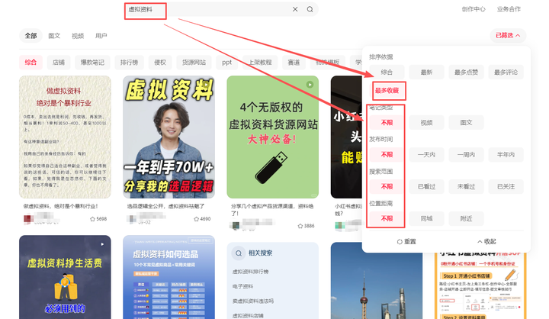Open the 虚拟资料挣生活费 thumbnail
This screenshot has width=549, height=319.
[x=65, y=277]
